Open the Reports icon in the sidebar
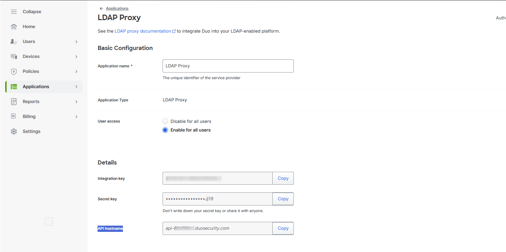The image size is (506, 252). (14, 101)
